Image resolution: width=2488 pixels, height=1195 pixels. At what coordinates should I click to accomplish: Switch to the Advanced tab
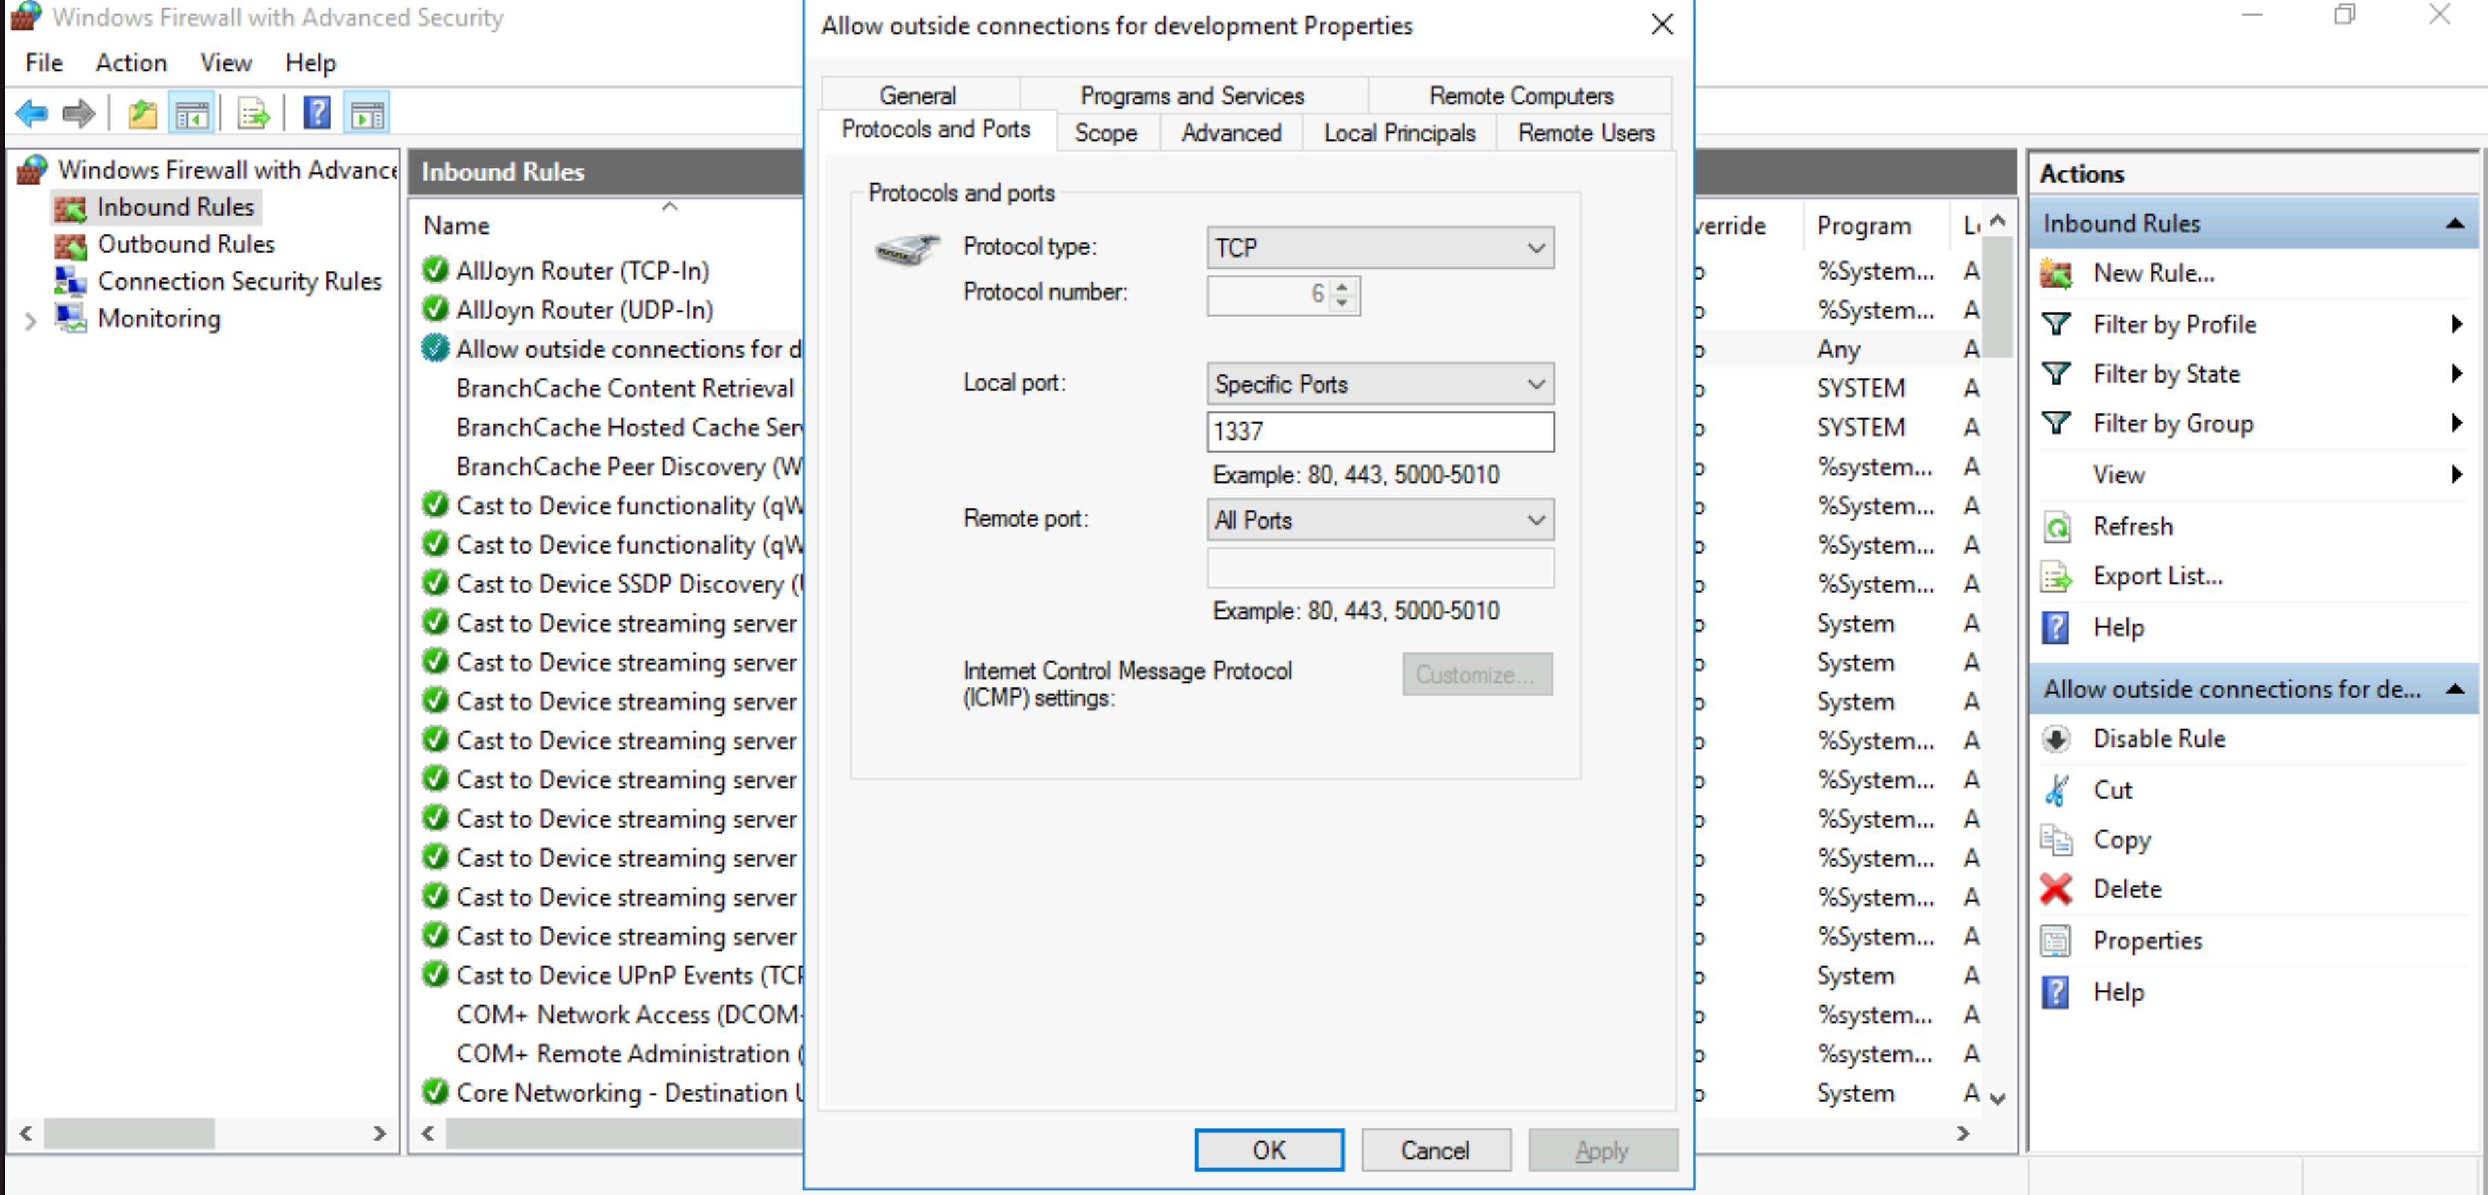click(1232, 133)
